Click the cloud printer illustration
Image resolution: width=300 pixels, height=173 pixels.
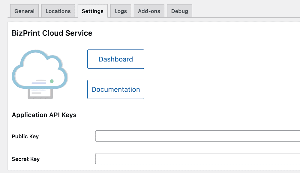(40, 74)
